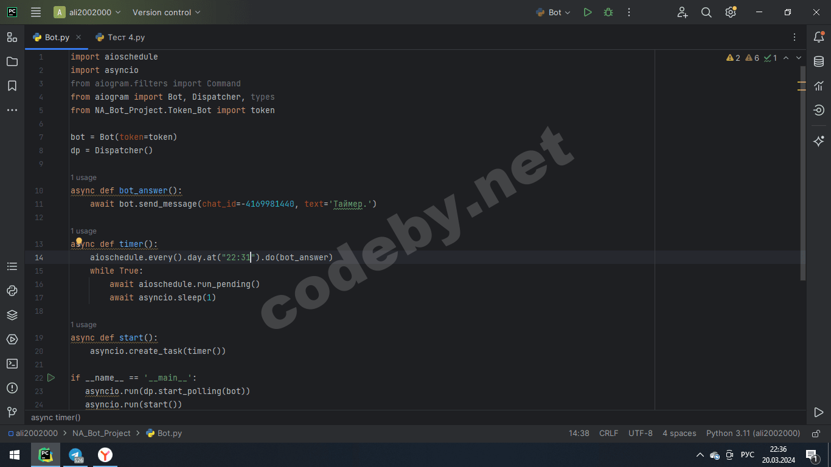The image size is (831, 467).
Task: Close the Bot.py tab
Action: point(78,37)
